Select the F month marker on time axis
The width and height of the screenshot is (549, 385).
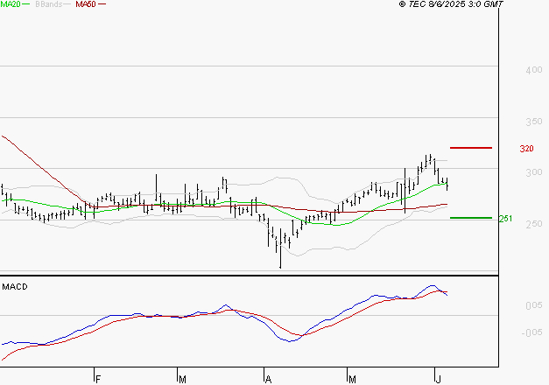coord(98,379)
